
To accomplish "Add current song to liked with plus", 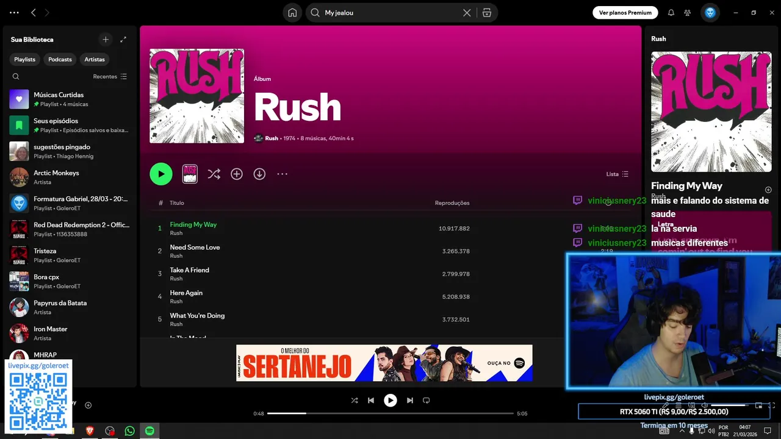I will (x=88, y=405).
